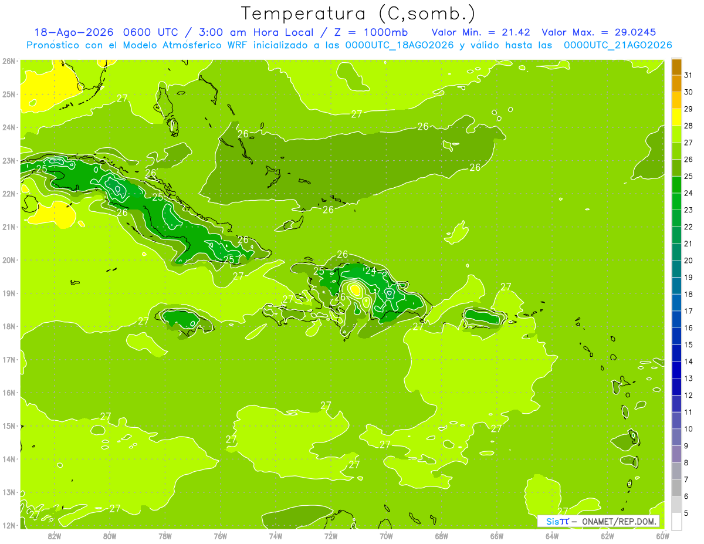704x544 pixels.
Task: Click the contour label 24 over Hispaniola
Action: [371, 271]
